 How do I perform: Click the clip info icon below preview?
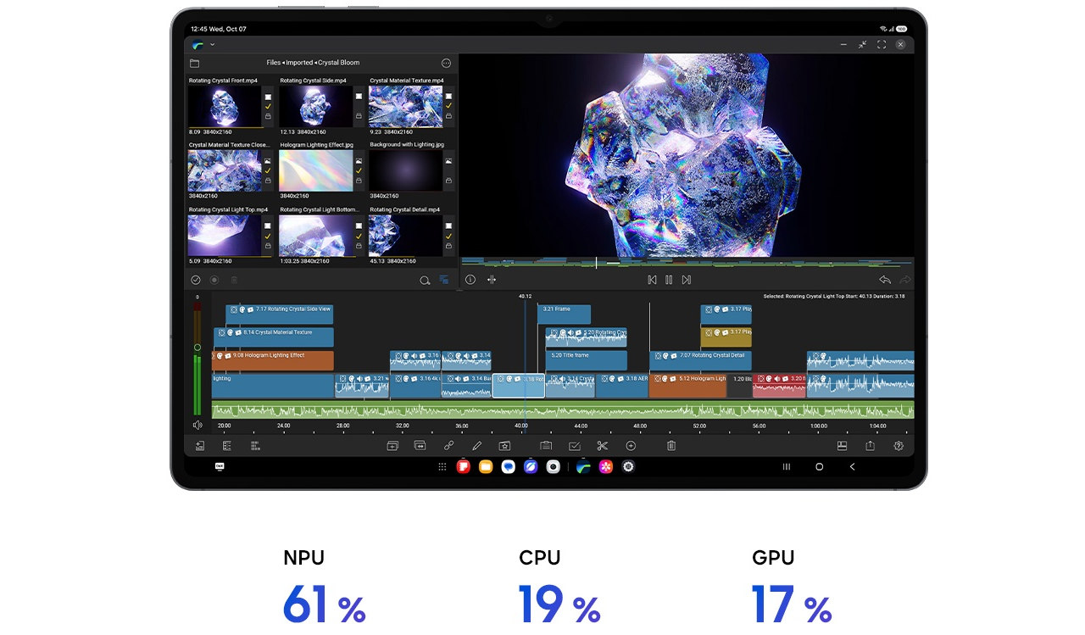click(470, 280)
